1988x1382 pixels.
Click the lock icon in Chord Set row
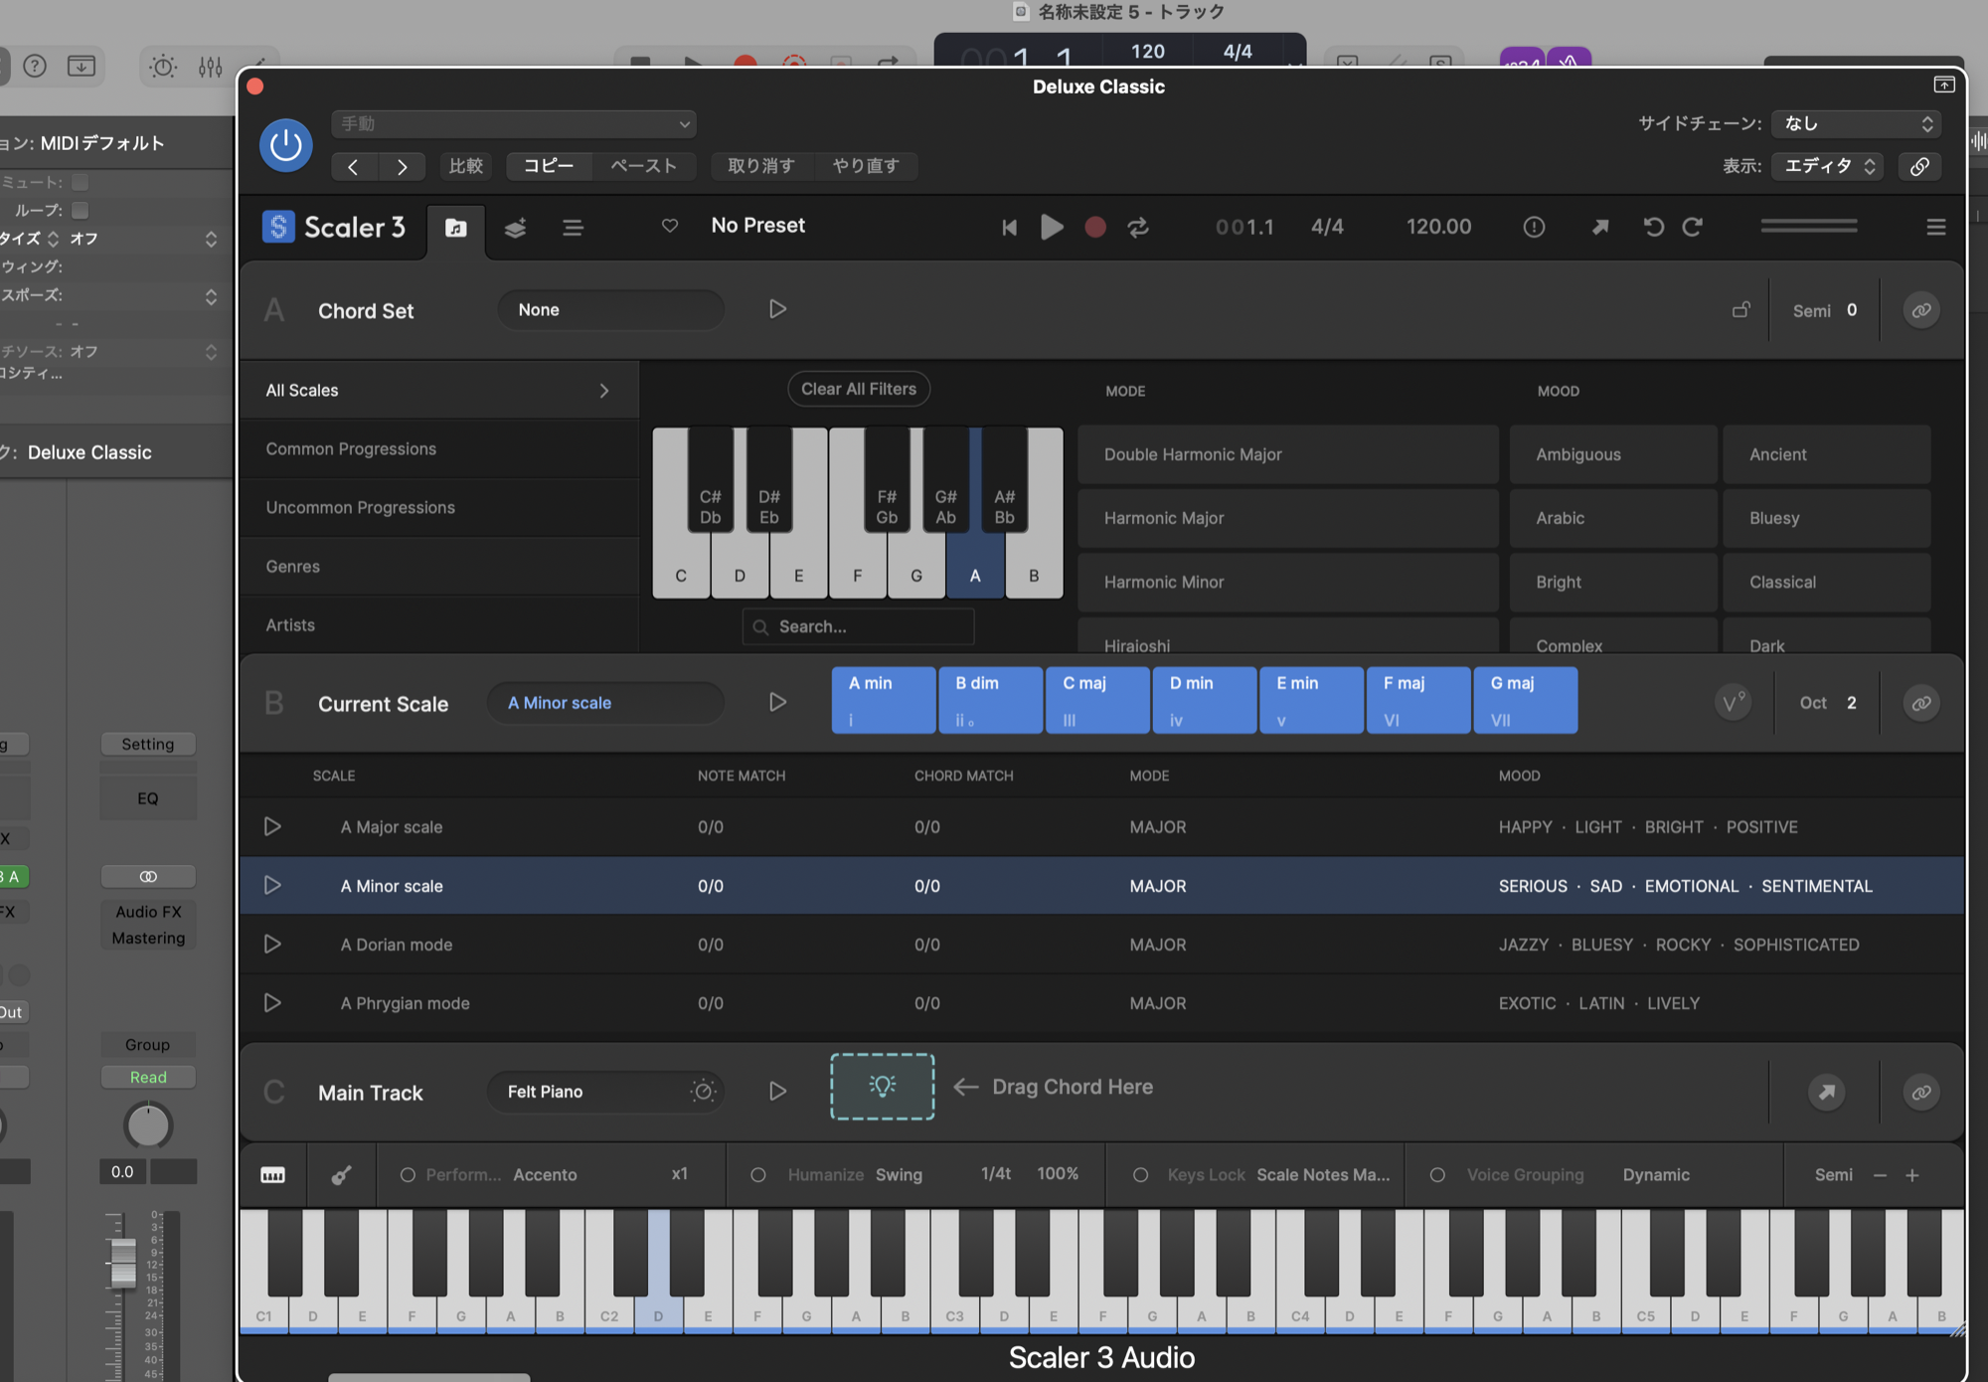(1740, 310)
